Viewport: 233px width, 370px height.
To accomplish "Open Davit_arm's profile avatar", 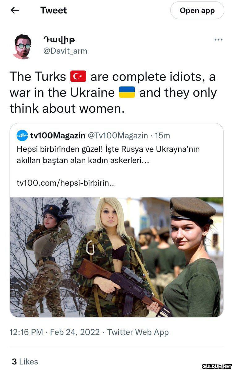I will click(x=22, y=47).
